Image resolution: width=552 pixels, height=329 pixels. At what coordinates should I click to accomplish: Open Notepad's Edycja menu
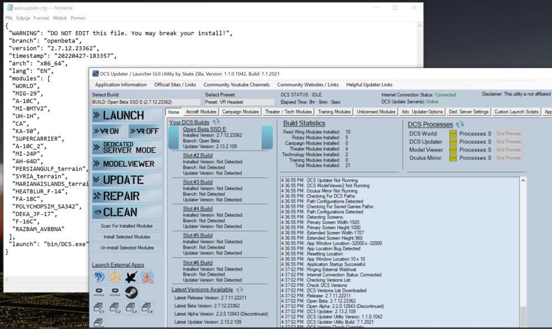pos(23,18)
